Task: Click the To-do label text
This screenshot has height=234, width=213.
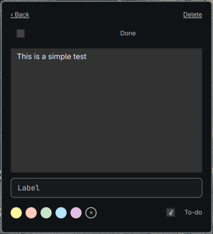Action: click(193, 212)
